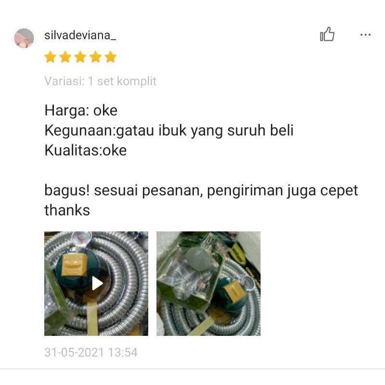The width and height of the screenshot is (385, 385).
Task: Open the second review photo thumbnail
Action: pyautogui.click(x=208, y=283)
